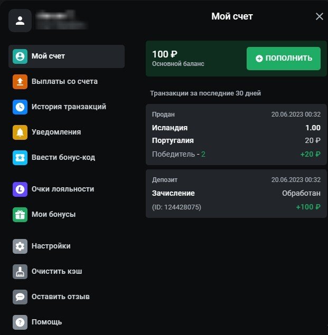Go to "Уведомления" section
This screenshot has height=335, width=328.
(x=56, y=132)
